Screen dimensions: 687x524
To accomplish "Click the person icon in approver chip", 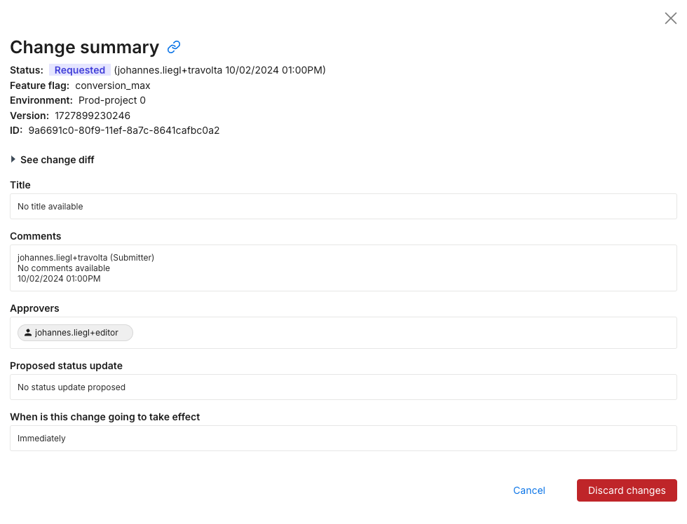I will pos(28,333).
